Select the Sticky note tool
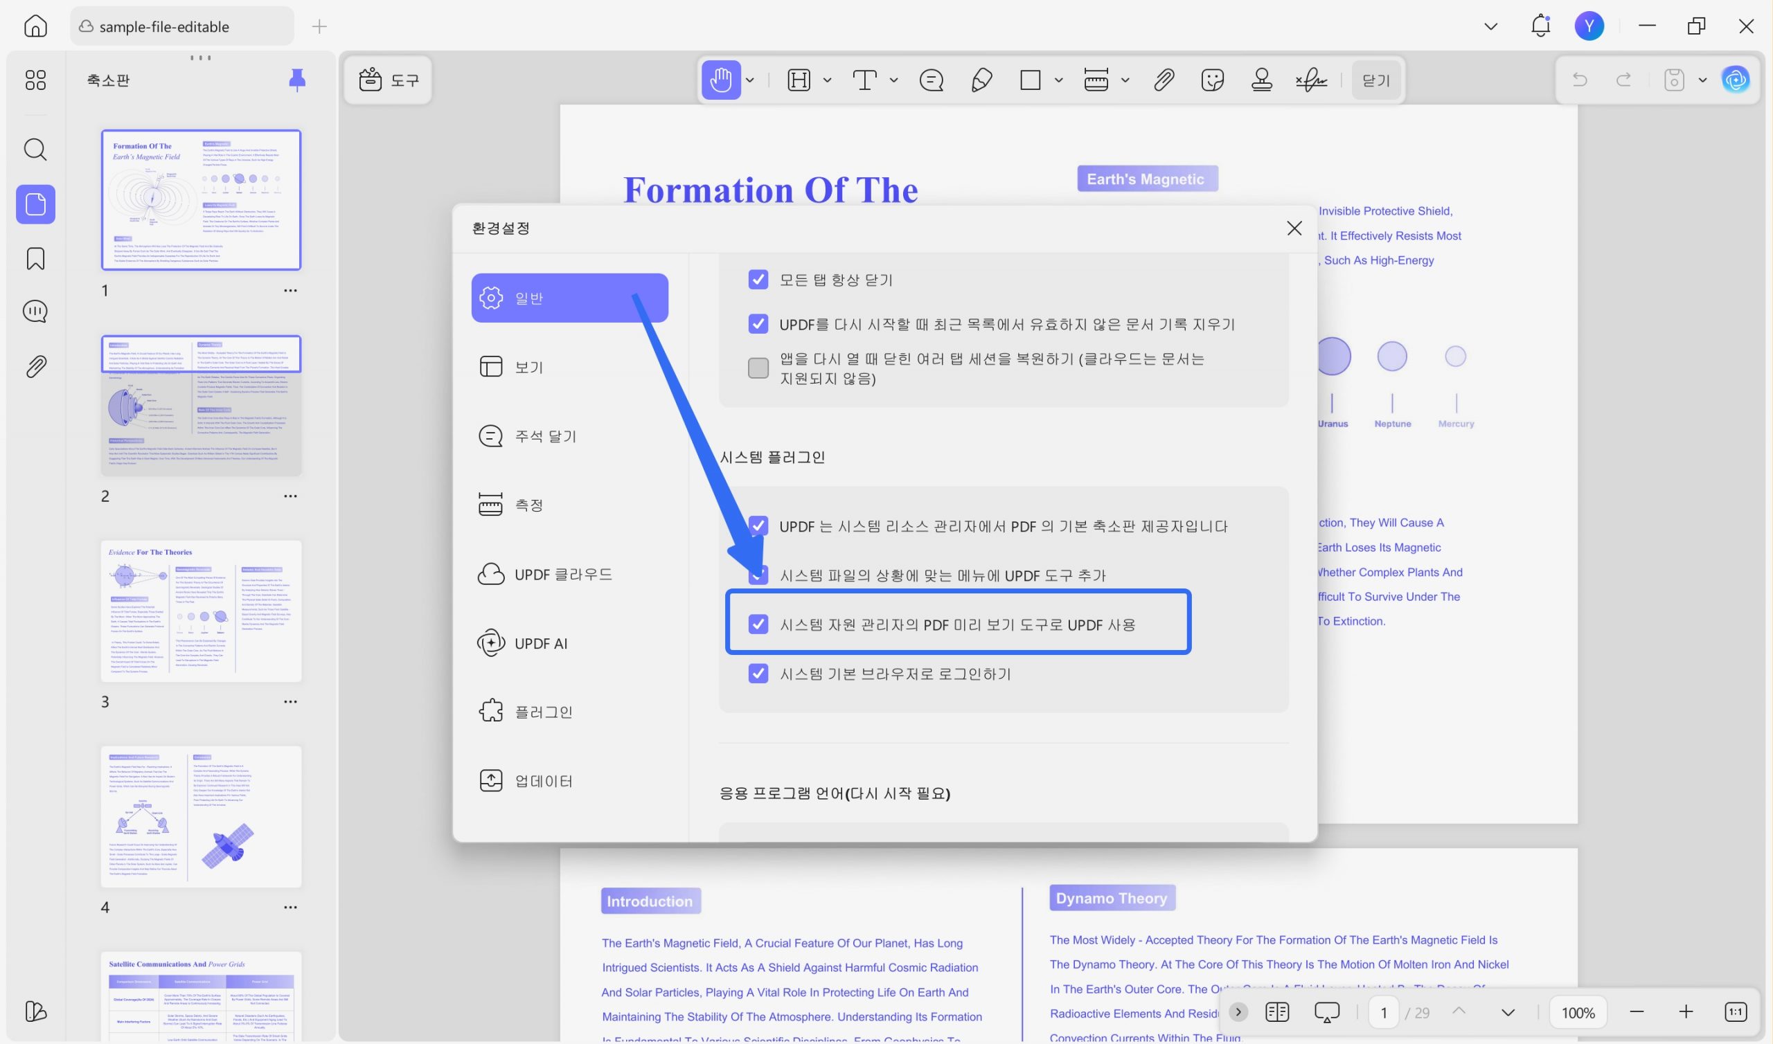Image resolution: width=1773 pixels, height=1044 pixels. [932, 80]
